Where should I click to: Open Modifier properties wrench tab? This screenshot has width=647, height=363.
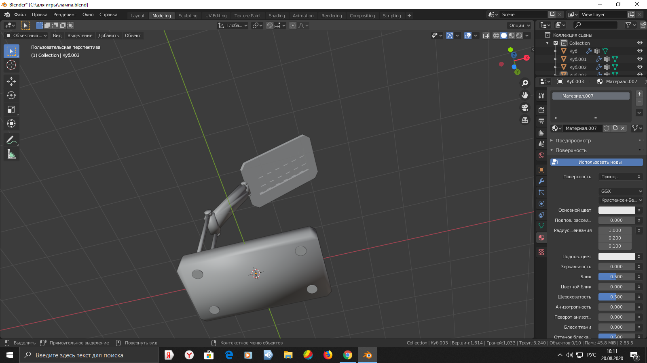coord(541,181)
